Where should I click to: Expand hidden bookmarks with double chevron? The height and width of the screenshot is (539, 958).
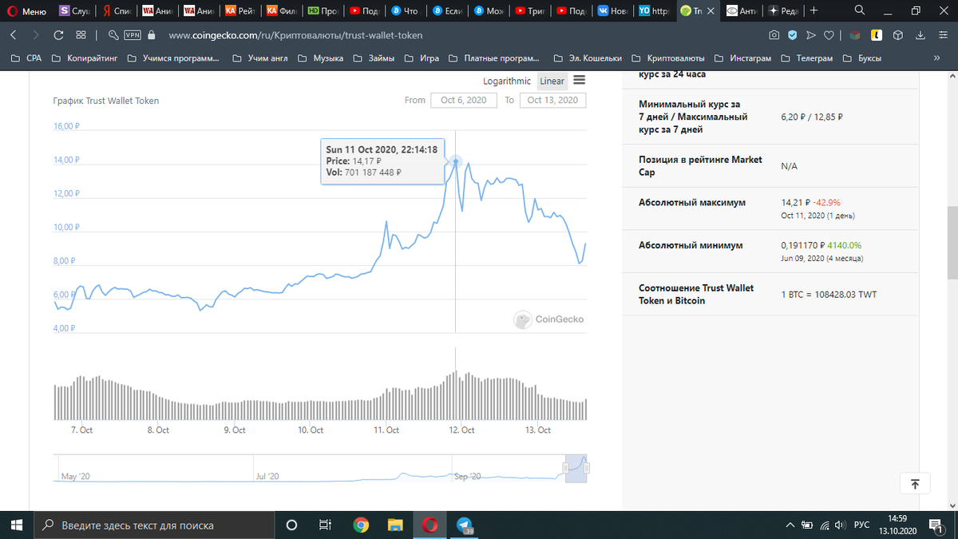click(x=936, y=58)
